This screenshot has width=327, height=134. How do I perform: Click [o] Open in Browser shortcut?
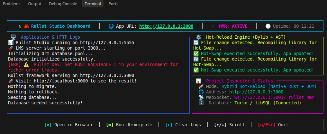[x=68, y=125]
